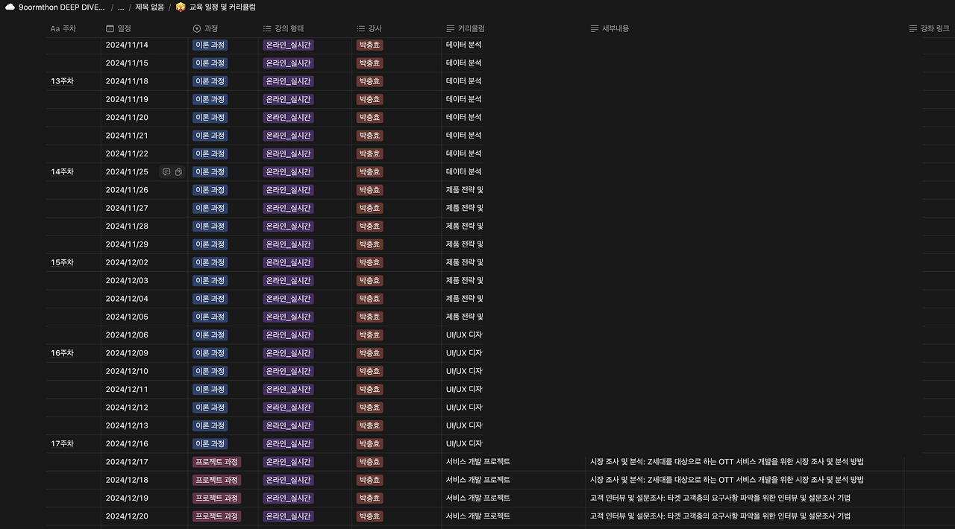Open the 강좌 링크 column header menu
The height and width of the screenshot is (529, 955).
pos(930,28)
